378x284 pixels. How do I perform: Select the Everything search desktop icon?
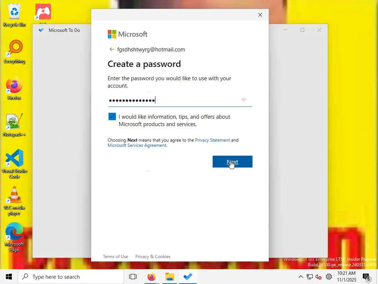tap(14, 52)
